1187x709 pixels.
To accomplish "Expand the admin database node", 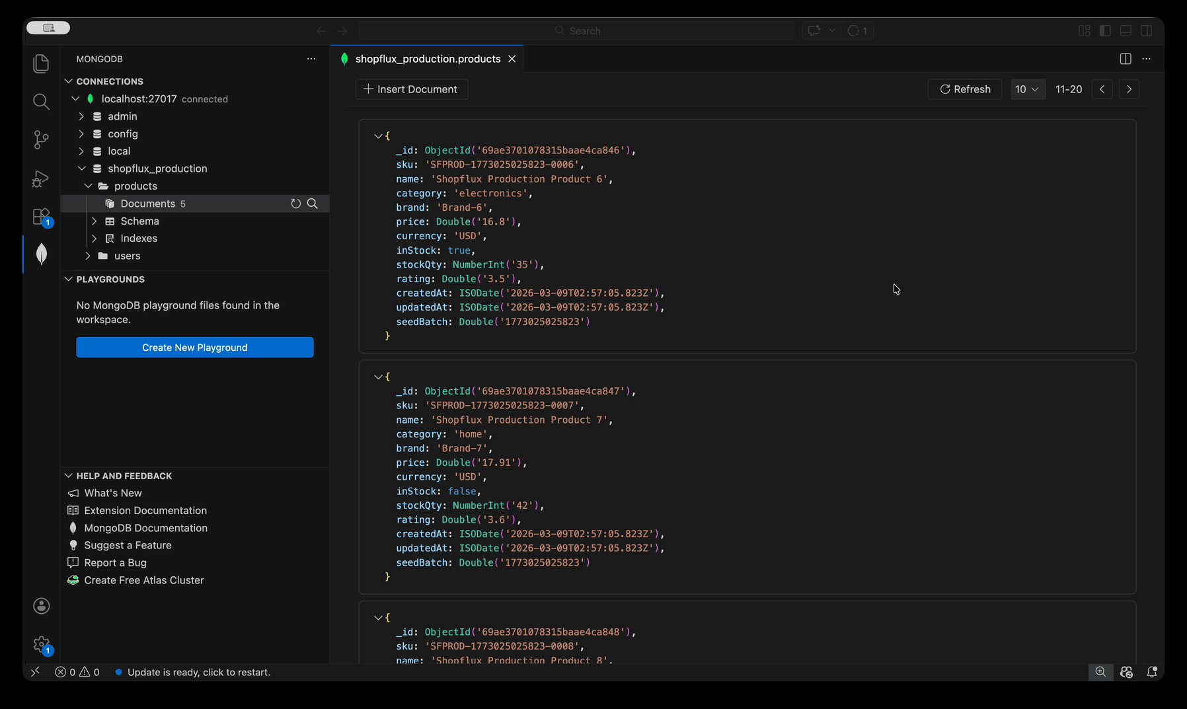I will coord(81,116).
